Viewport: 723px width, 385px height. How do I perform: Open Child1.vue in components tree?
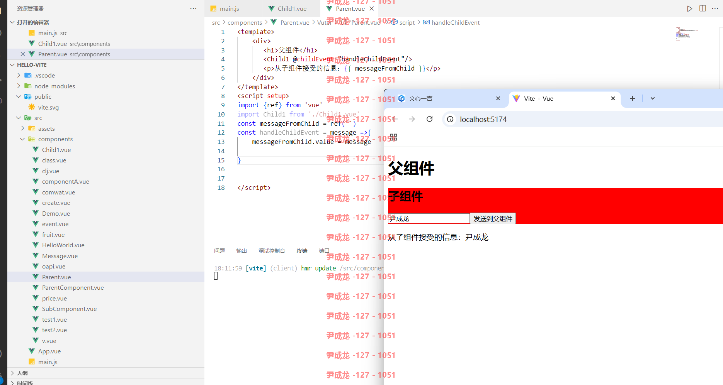[56, 150]
